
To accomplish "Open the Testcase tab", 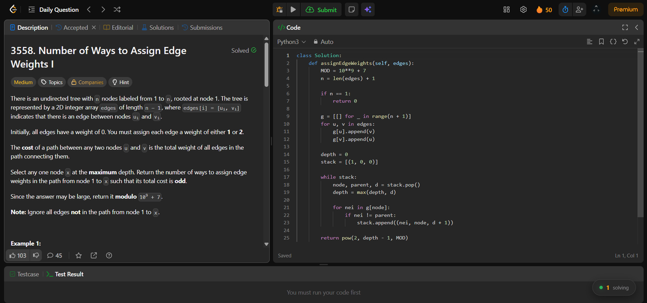I will pyautogui.click(x=24, y=274).
